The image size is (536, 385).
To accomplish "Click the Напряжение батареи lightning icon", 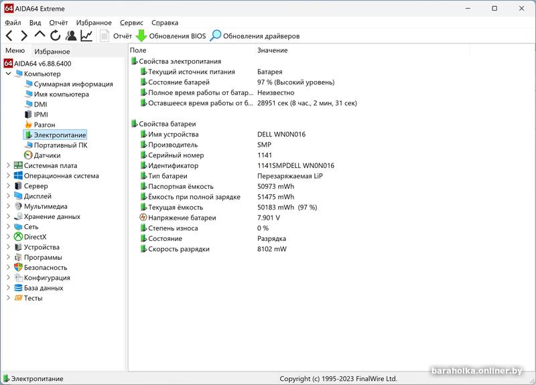I will pos(143,217).
